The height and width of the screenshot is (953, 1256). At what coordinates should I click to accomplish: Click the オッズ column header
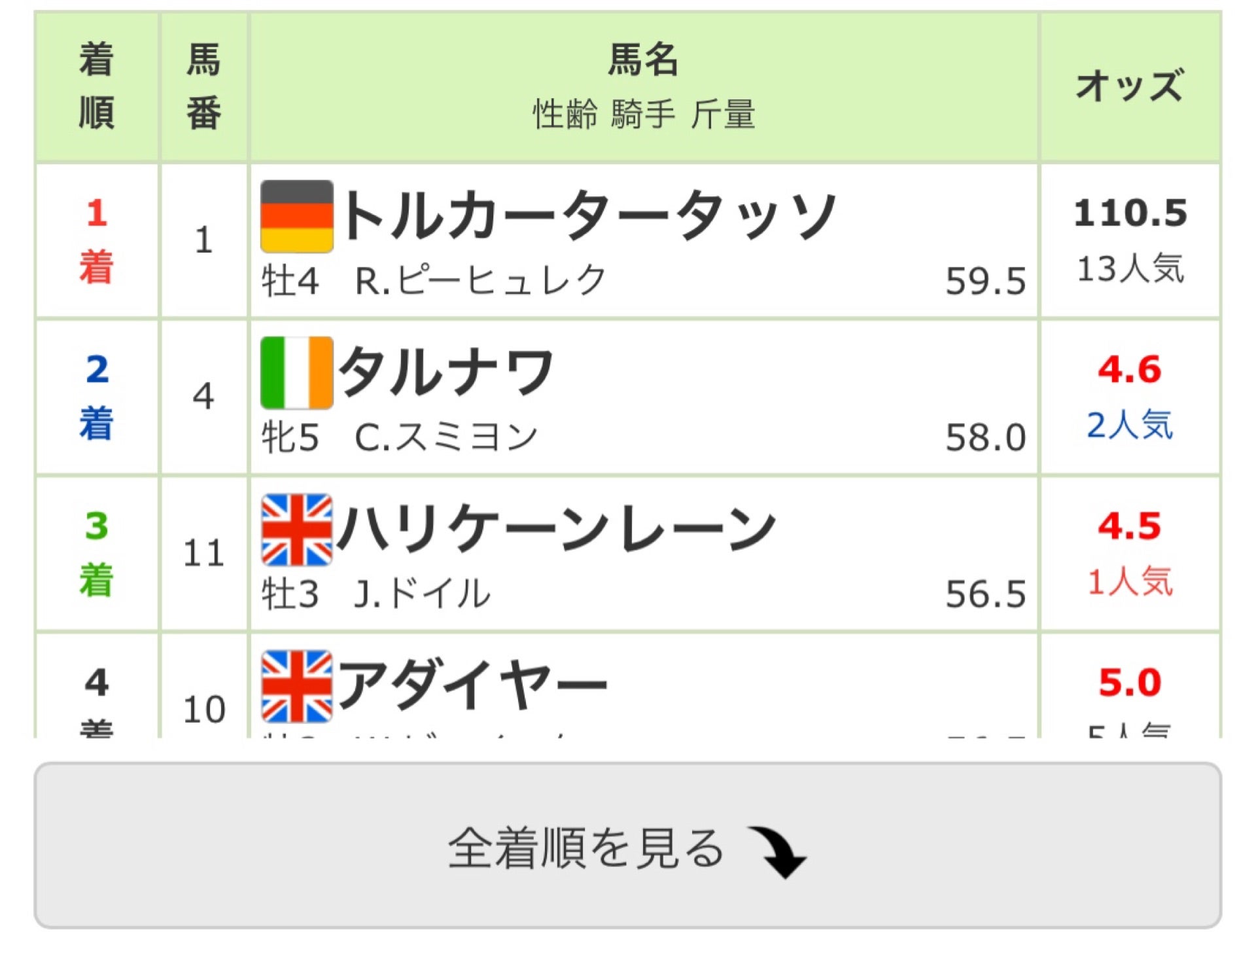coord(1130,86)
